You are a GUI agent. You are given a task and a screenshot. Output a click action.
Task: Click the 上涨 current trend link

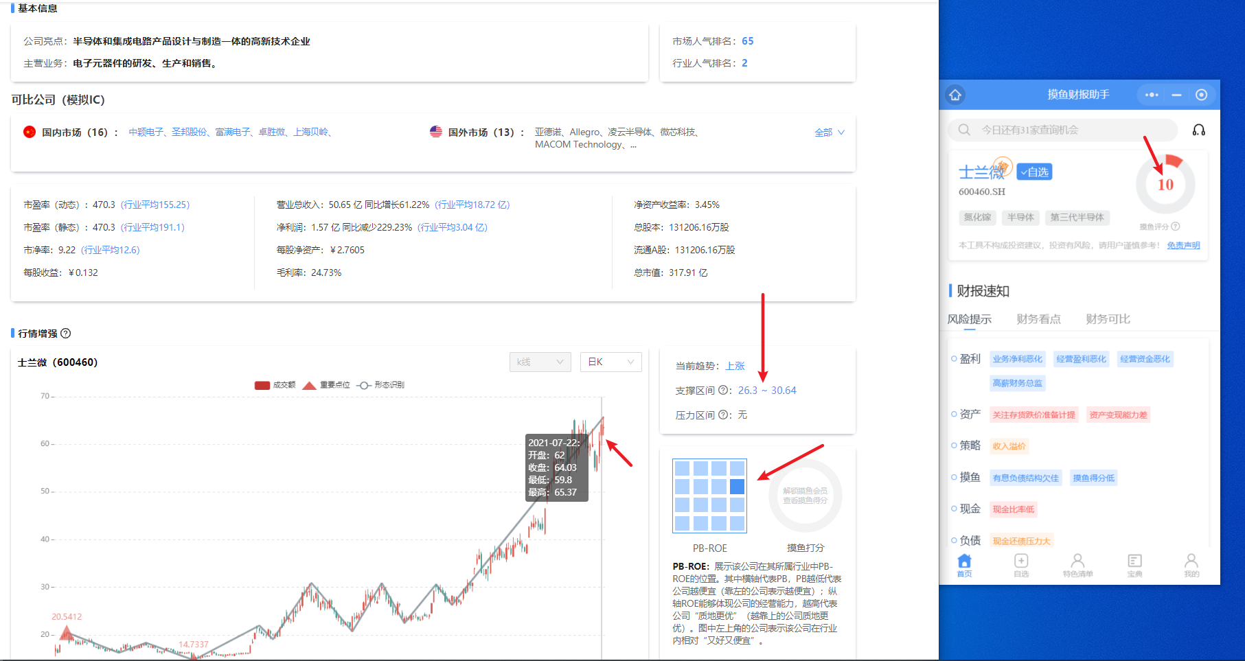coord(735,366)
